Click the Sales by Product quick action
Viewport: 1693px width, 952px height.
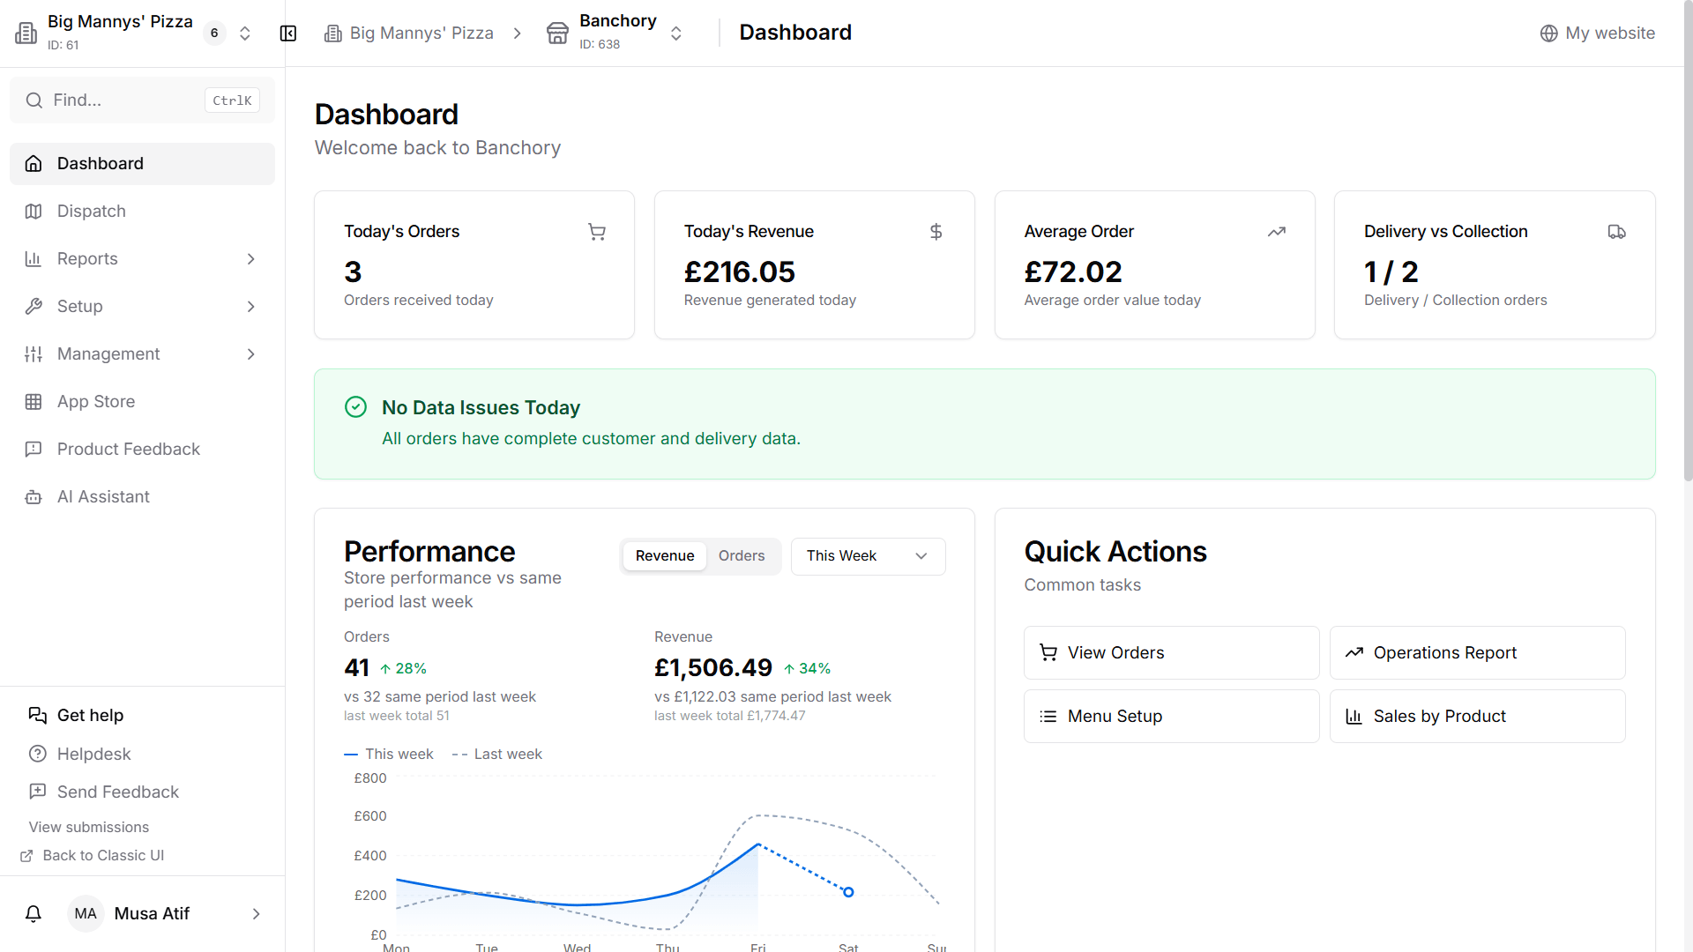pos(1477,717)
